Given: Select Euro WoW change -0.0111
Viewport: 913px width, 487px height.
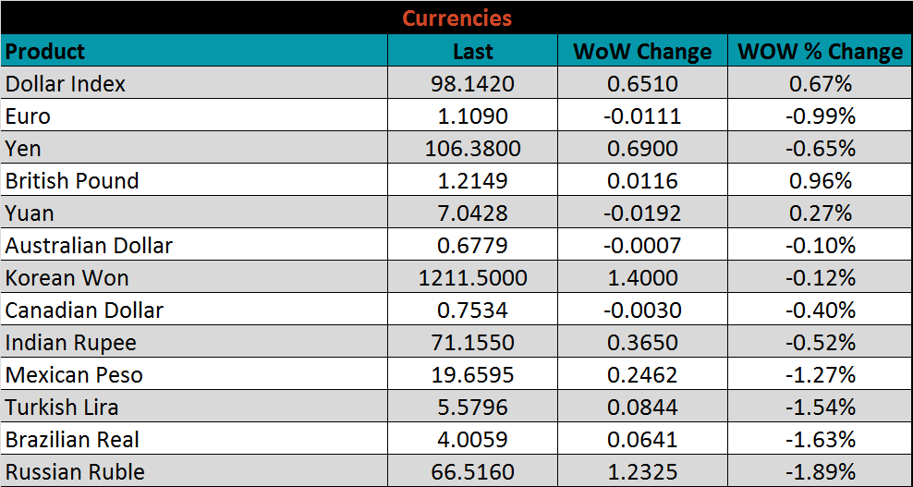Looking at the screenshot, I should [642, 116].
